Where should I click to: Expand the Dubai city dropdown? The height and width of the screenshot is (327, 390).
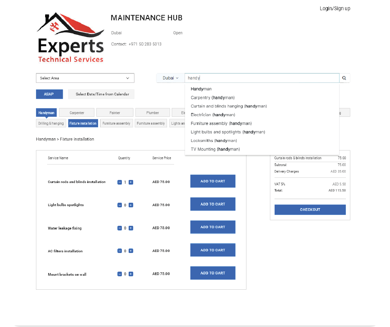[170, 78]
